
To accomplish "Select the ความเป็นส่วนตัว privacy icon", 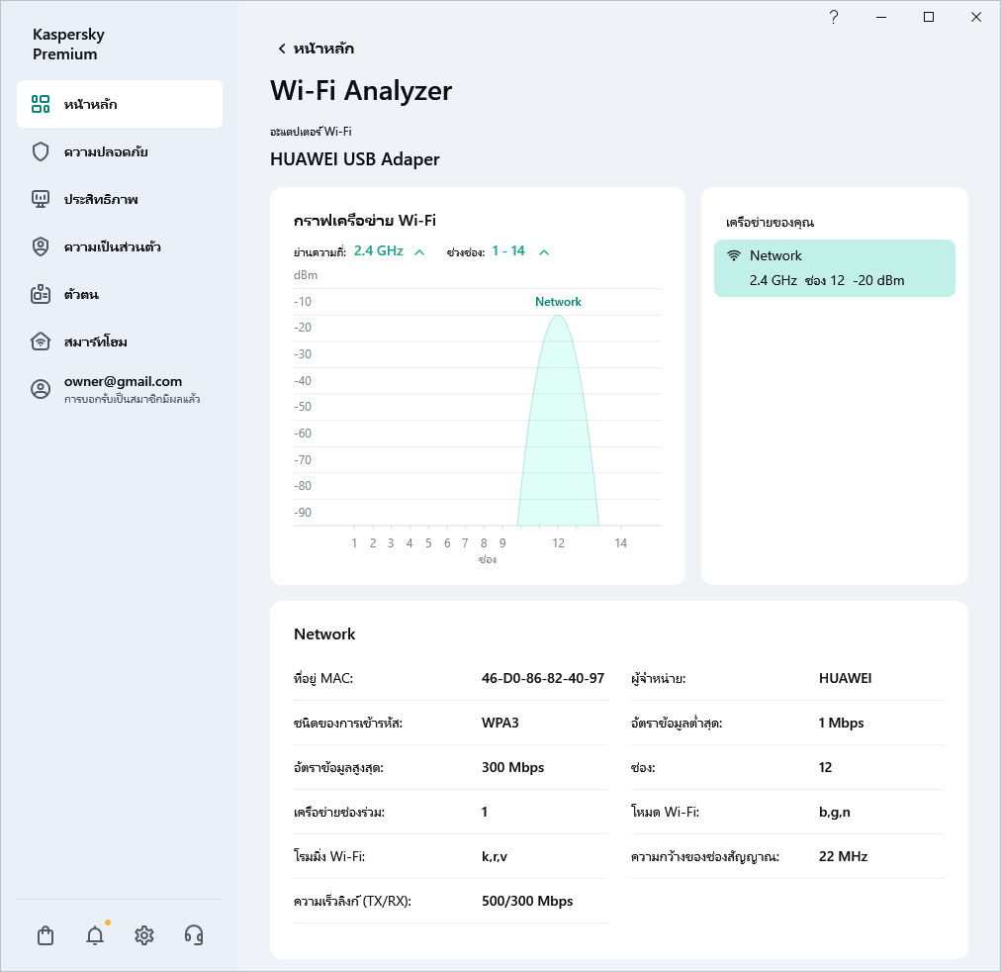I will point(41,246).
